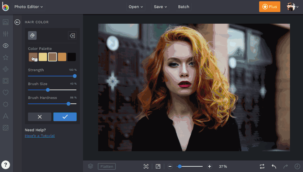Open the Effects star icon in sidebar
This screenshot has width=303, height=172.
coord(5,57)
